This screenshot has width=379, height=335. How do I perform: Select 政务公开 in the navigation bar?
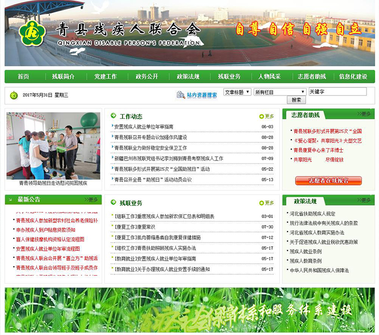point(147,76)
